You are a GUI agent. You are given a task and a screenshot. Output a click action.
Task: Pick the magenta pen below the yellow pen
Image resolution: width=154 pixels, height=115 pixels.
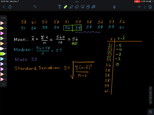point(3,33)
